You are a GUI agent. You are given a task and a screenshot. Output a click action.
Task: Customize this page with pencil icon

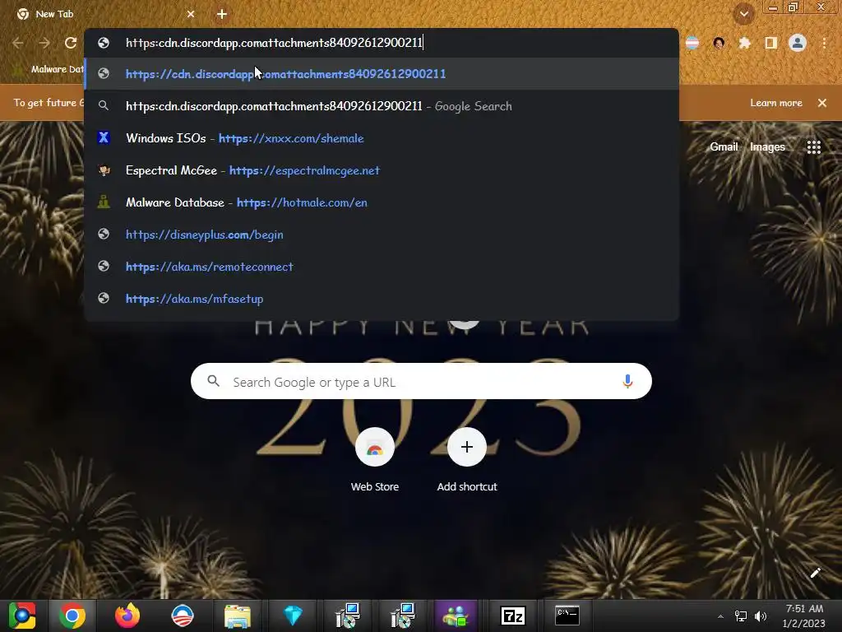point(815,573)
